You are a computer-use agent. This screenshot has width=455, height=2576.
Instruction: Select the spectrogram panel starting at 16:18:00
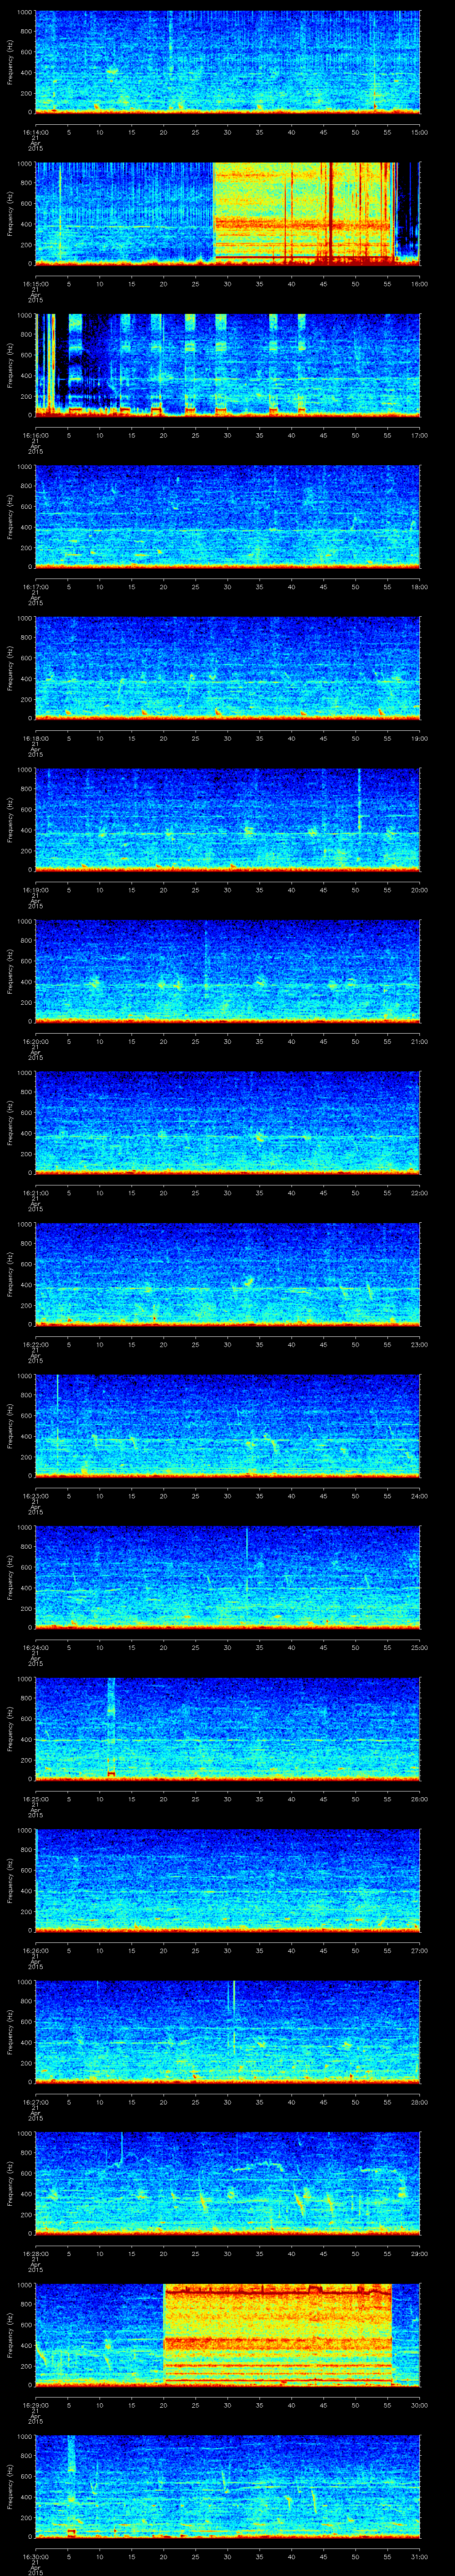tap(228, 668)
